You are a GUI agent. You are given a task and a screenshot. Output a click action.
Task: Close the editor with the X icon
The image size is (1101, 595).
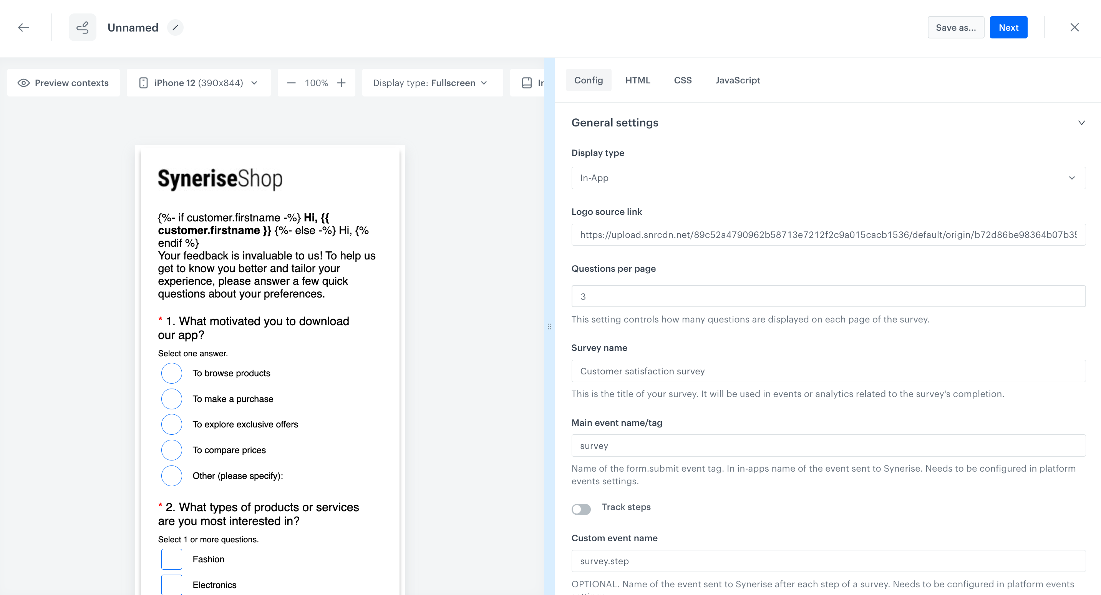tap(1074, 27)
